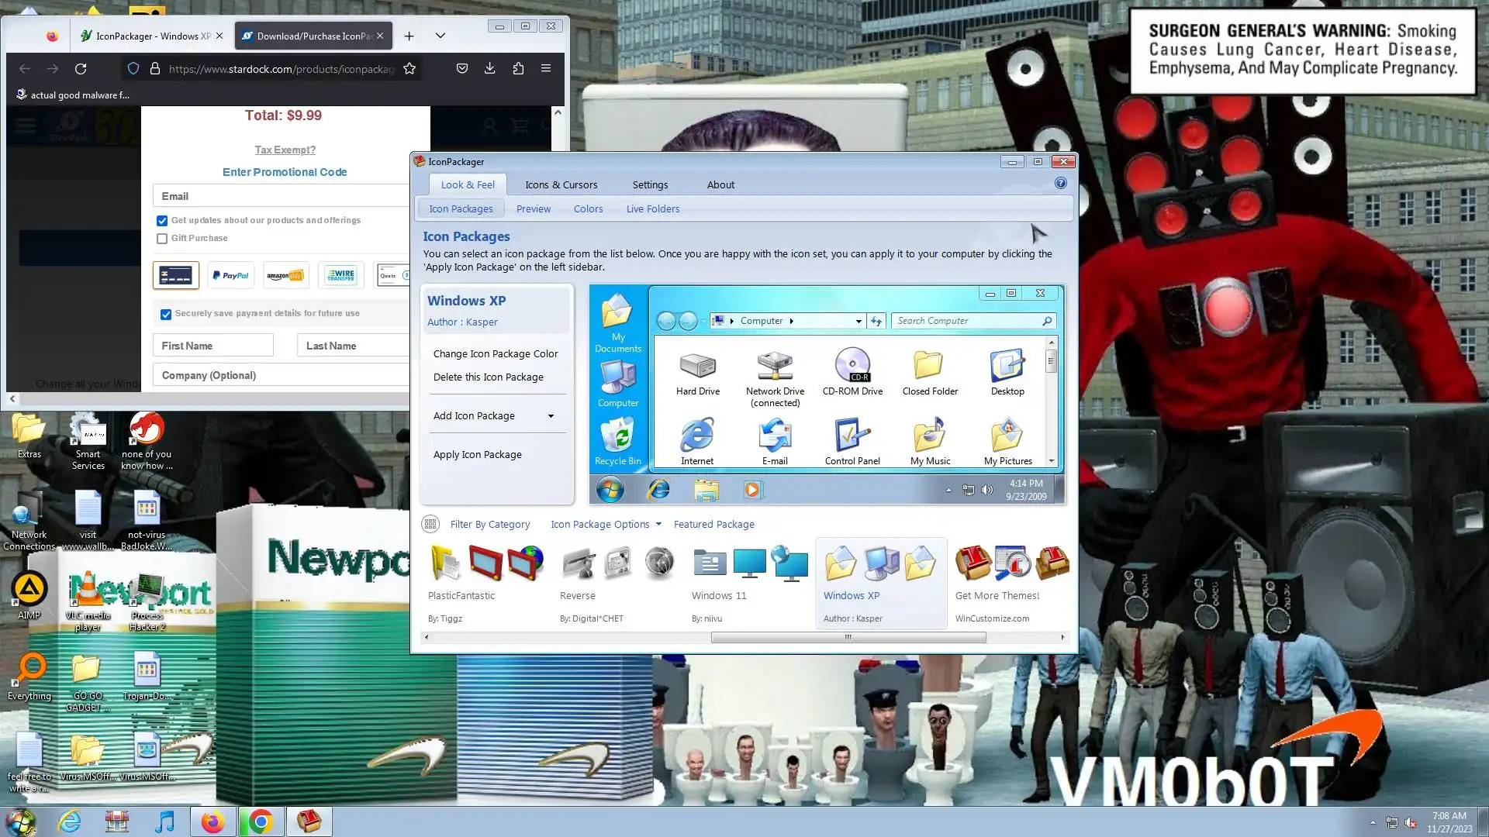The width and height of the screenshot is (1489, 837).
Task: Switch to Icons & Cursors tab
Action: pos(561,184)
